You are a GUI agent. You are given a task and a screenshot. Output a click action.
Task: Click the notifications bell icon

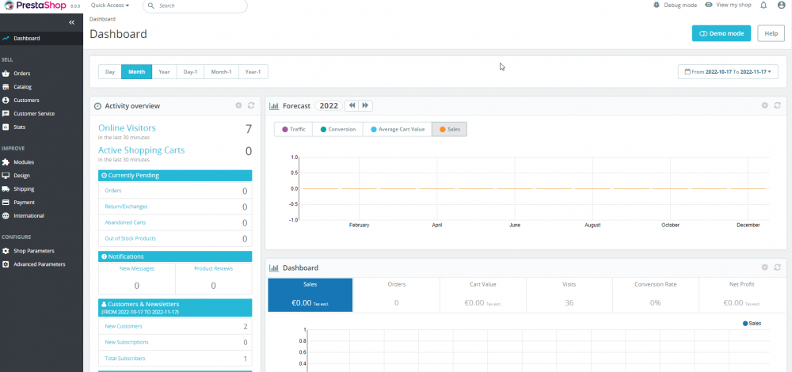[x=763, y=6]
